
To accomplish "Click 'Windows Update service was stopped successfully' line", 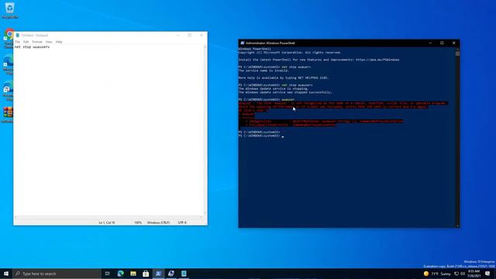I will tap(285, 92).
